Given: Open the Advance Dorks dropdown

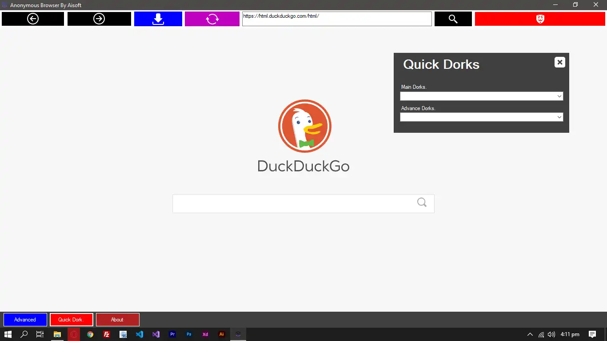Looking at the screenshot, I should click(x=482, y=117).
